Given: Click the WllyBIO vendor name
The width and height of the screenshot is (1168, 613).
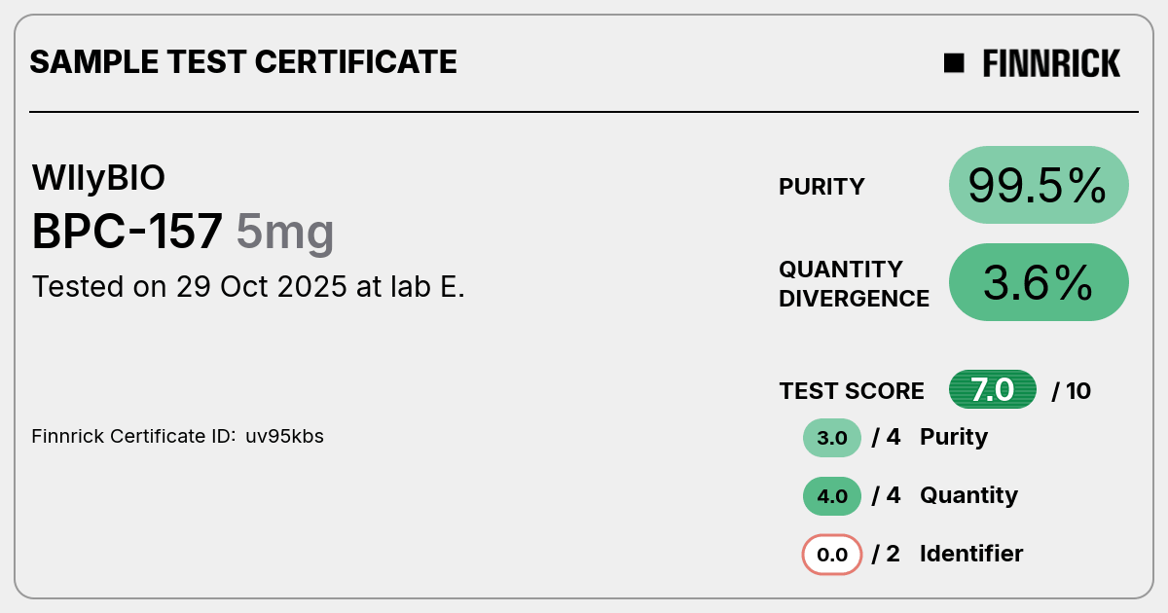Looking at the screenshot, I should pos(98,178).
